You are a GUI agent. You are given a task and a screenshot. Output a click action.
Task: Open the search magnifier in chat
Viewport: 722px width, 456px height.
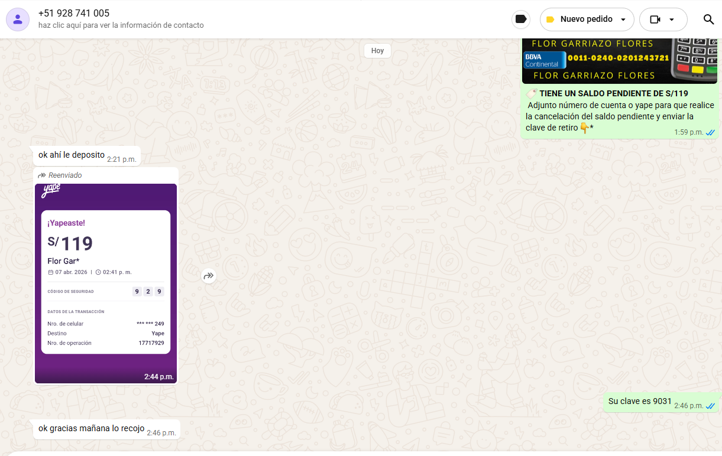point(708,19)
